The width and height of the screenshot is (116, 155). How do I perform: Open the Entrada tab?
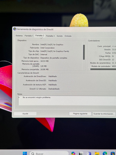pyautogui.click(x=68, y=36)
